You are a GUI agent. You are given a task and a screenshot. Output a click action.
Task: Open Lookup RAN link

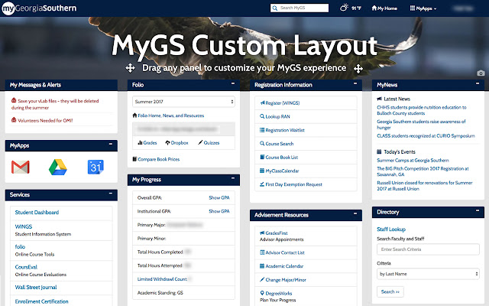275,116
